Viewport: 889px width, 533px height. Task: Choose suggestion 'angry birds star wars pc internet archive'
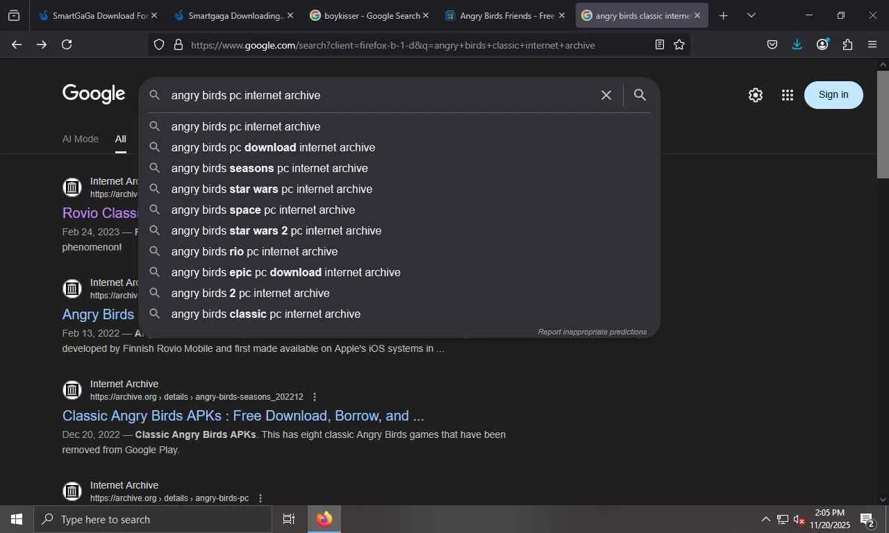pyautogui.click(x=399, y=189)
